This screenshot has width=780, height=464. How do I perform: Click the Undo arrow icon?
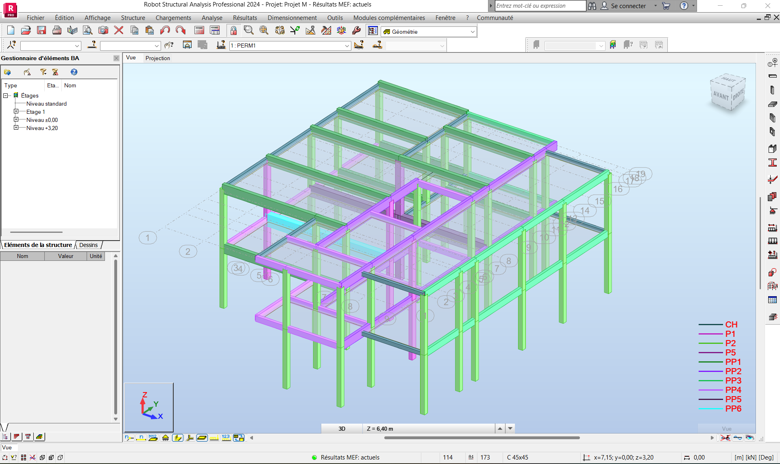click(x=165, y=30)
